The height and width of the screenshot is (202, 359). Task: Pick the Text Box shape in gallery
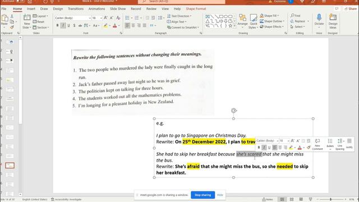pos(208,16)
